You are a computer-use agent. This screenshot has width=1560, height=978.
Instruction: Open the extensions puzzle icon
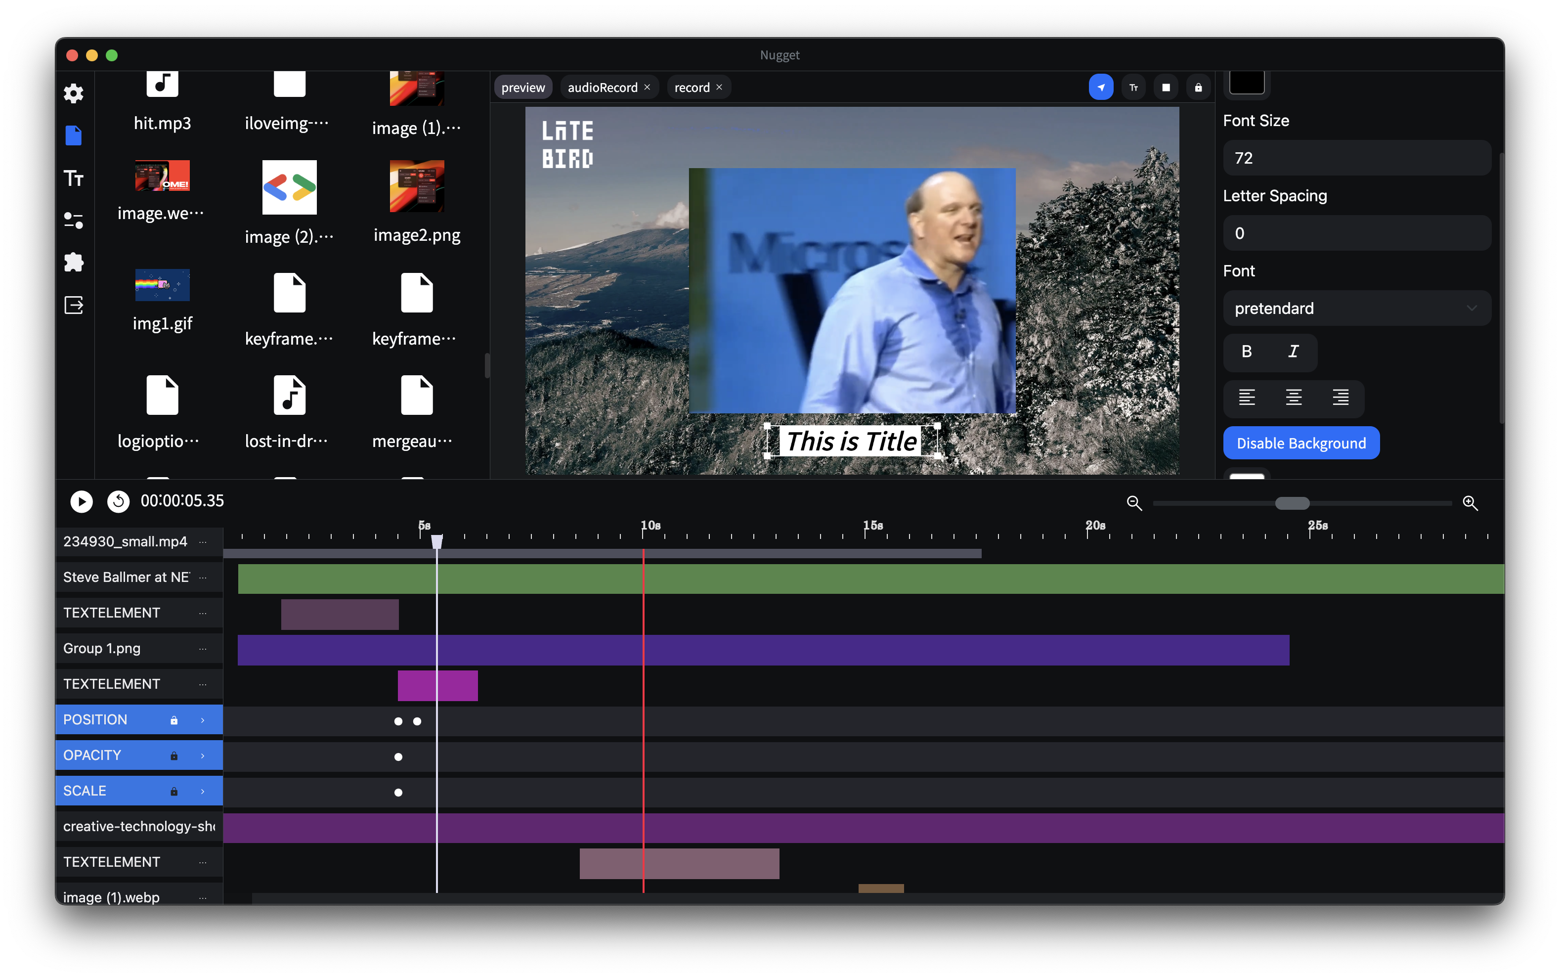tap(74, 263)
